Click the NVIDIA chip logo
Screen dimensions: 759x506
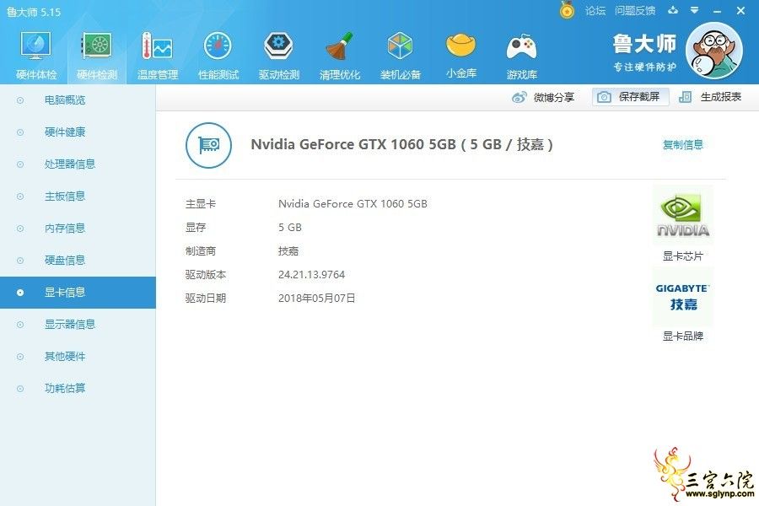point(683,215)
